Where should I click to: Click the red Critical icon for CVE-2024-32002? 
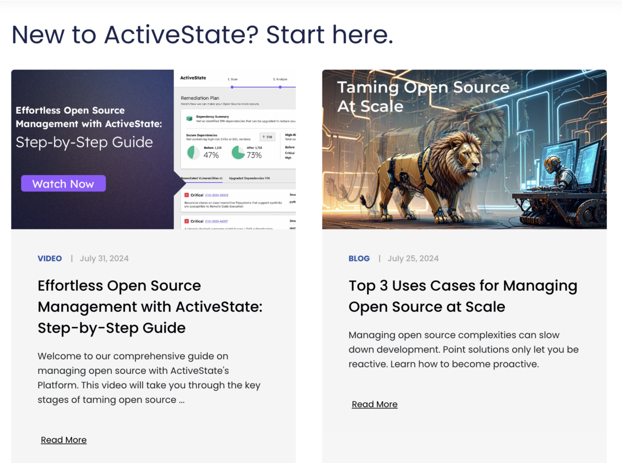point(187,195)
